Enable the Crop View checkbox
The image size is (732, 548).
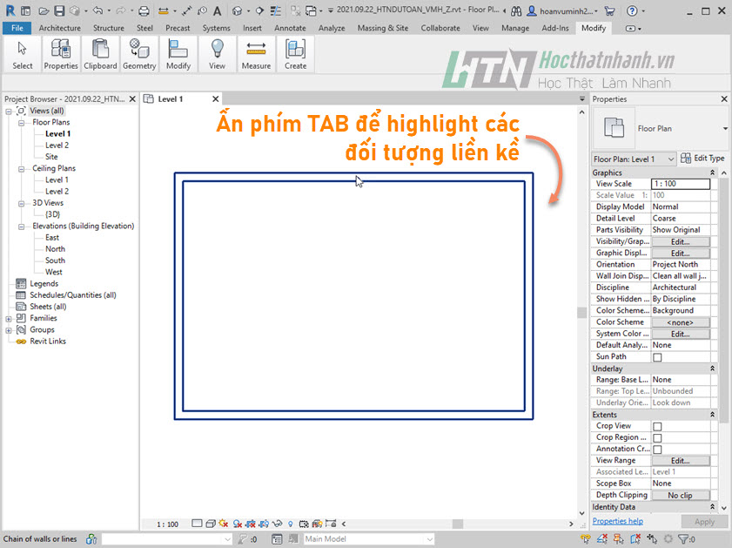pyautogui.click(x=657, y=427)
